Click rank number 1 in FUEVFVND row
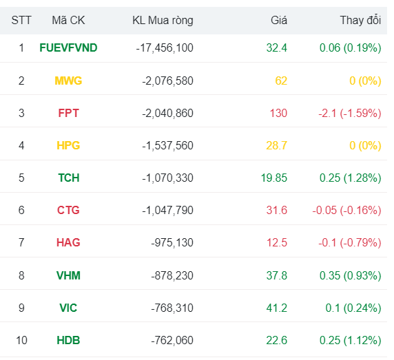Viewport: 394px width, 360px height. 21,47
